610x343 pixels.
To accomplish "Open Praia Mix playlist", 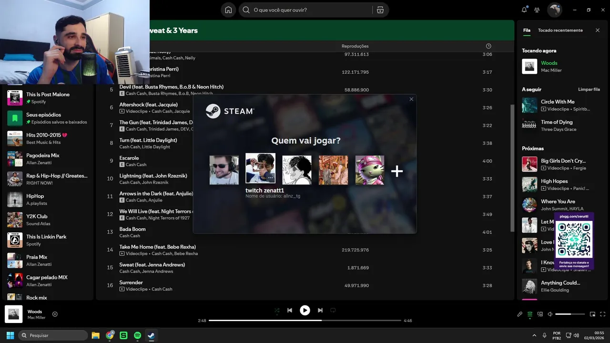I will [47, 260].
